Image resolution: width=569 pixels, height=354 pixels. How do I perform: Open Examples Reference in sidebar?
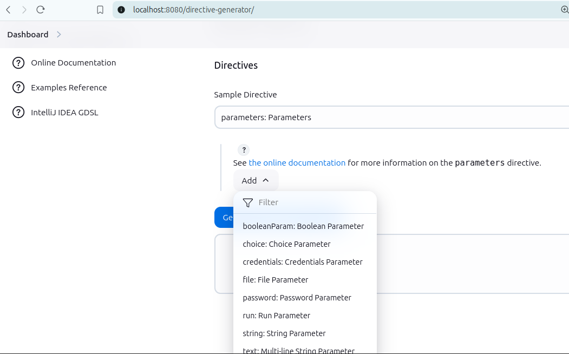[69, 88]
